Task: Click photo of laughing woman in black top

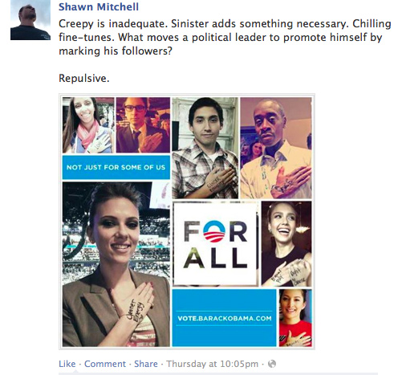Action: pos(286,244)
